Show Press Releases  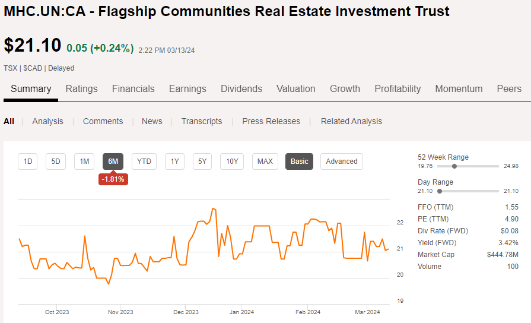coord(271,121)
